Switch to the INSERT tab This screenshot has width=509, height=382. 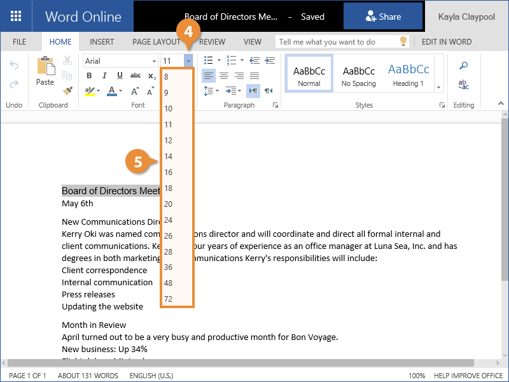click(x=102, y=42)
